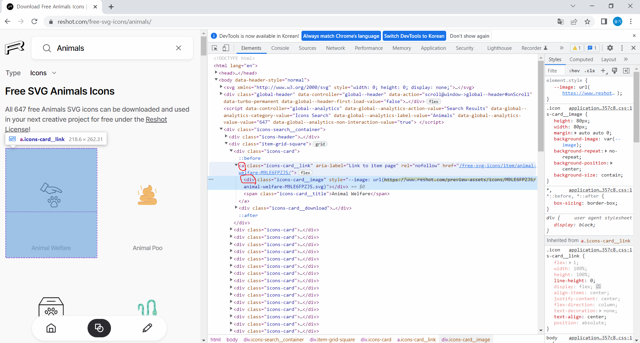Toggle the browser side panel icon
Screen dimensions: 640x343
pyautogui.click(x=604, y=21)
